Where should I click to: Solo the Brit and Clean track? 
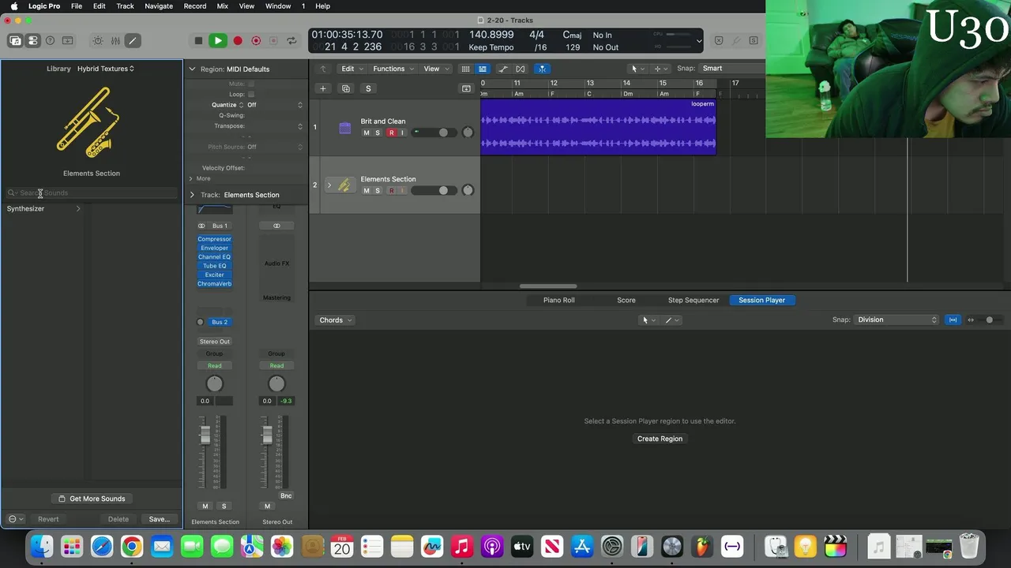click(378, 133)
